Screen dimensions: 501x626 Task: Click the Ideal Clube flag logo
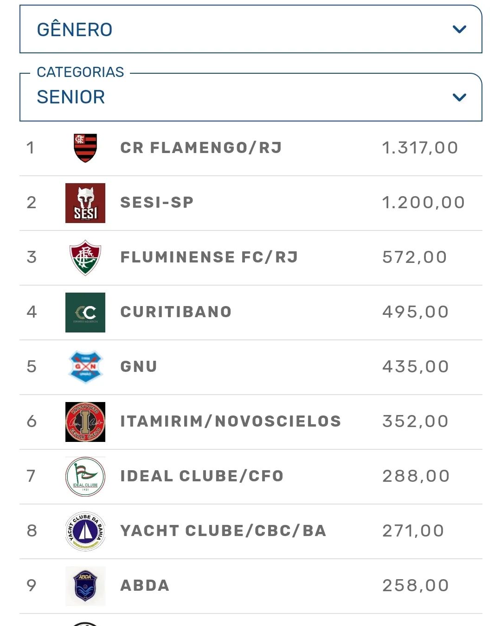click(85, 476)
